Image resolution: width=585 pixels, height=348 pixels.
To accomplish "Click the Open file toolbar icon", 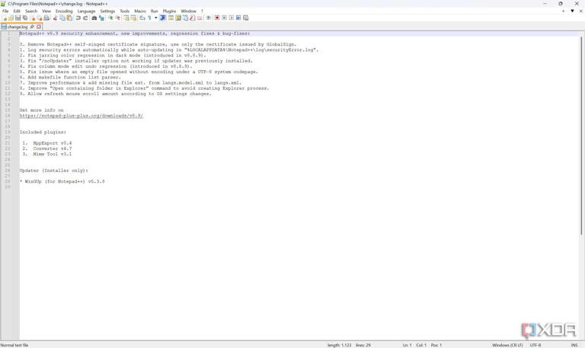I will tap(11, 18).
